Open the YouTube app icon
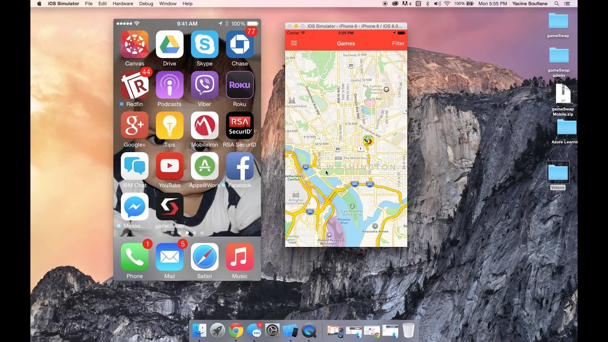Image resolution: width=608 pixels, height=342 pixels. coord(169,166)
